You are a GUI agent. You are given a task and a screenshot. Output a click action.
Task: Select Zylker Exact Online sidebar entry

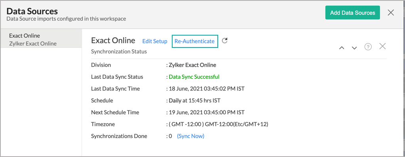click(33, 44)
